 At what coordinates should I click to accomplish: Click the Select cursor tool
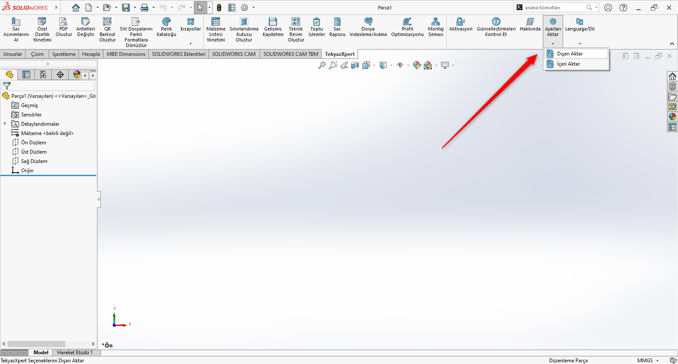[x=200, y=8]
